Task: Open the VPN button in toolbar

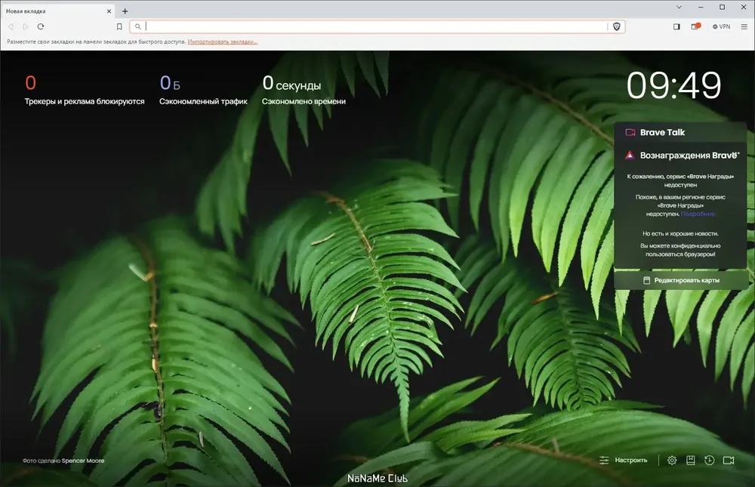Action: click(x=721, y=26)
